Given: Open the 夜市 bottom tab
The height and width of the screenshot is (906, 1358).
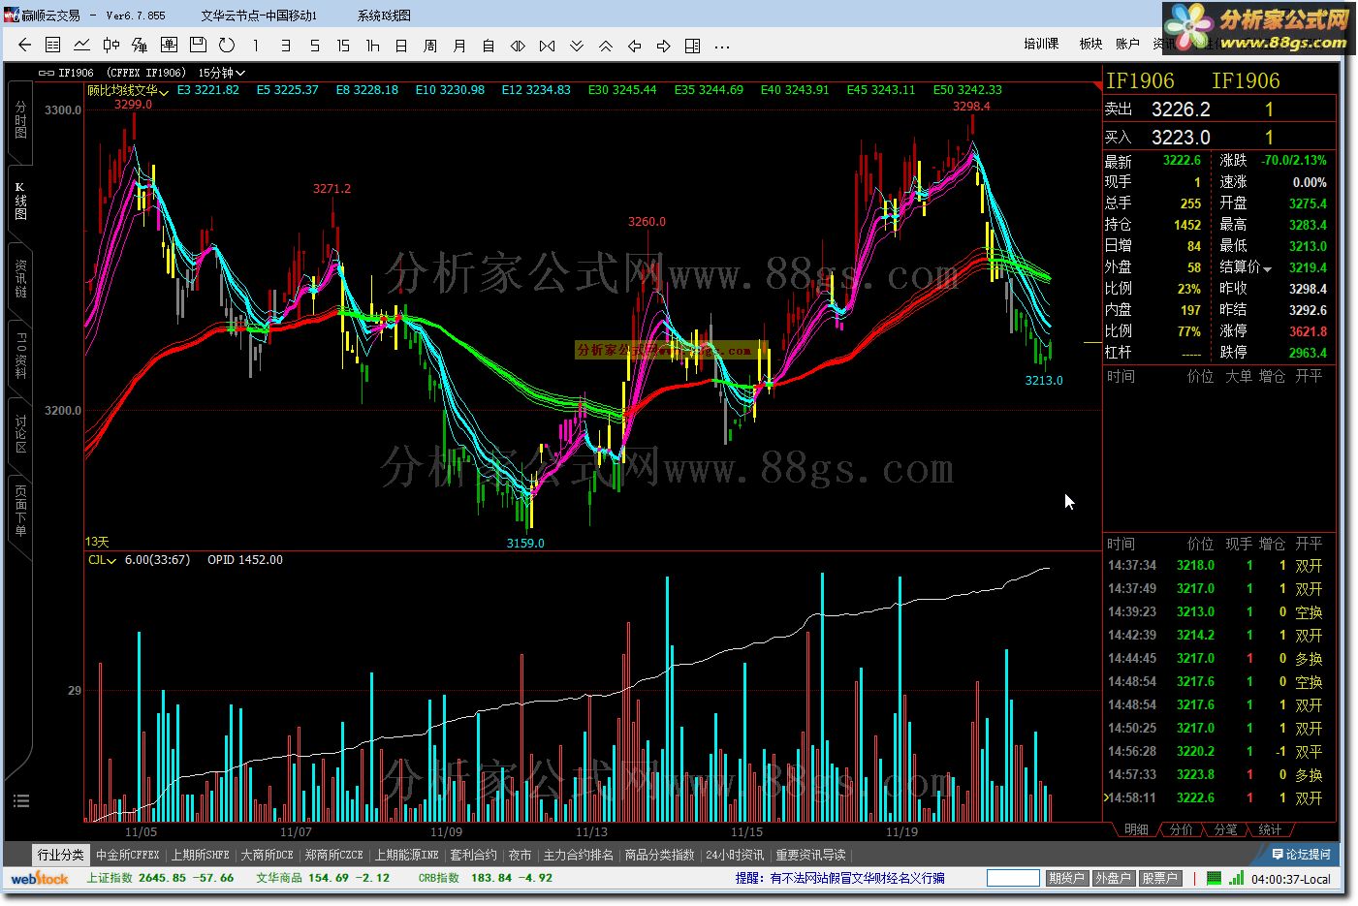Looking at the screenshot, I should click(x=521, y=855).
